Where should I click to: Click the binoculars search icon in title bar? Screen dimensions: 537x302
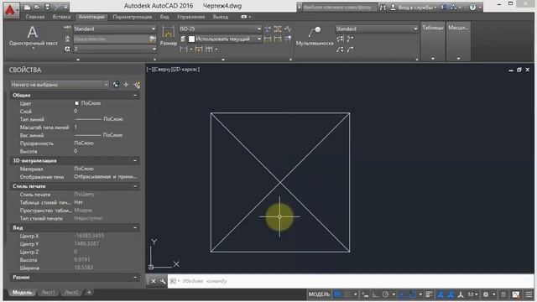click(x=383, y=7)
